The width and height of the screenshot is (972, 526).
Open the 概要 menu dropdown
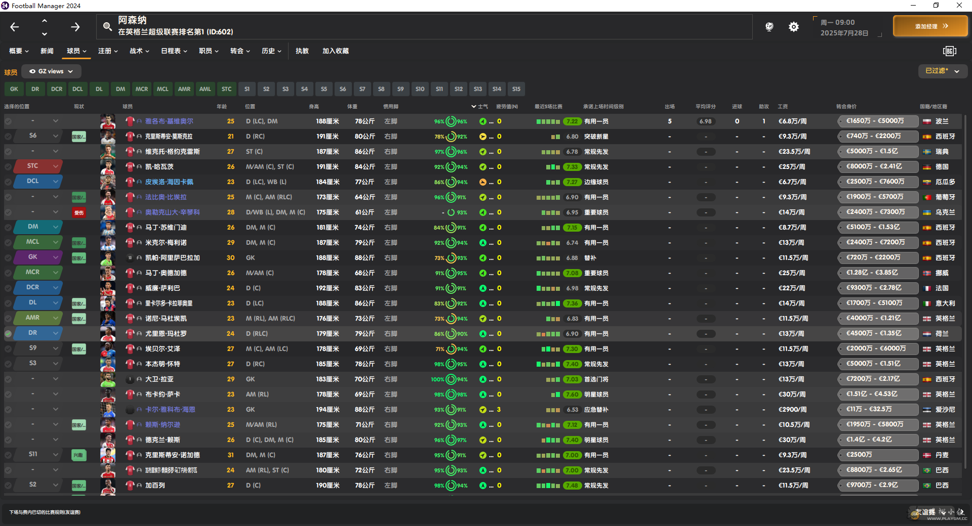[x=19, y=51]
